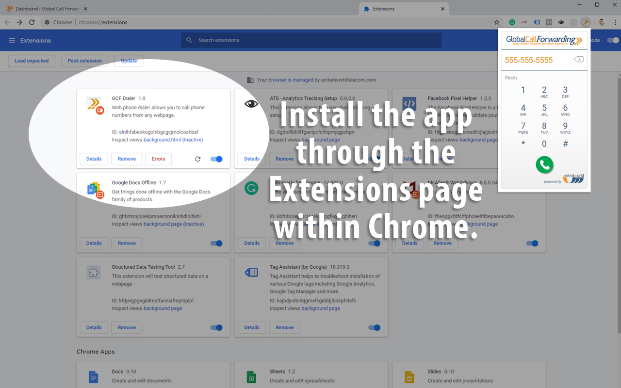The height and width of the screenshot is (388, 621).
Task: Click the GCF Dialer extension logo
Action: (x=94, y=105)
